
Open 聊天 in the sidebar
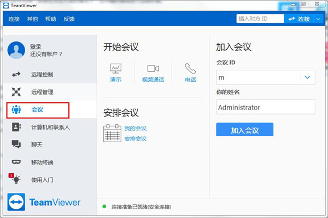coord(50,144)
